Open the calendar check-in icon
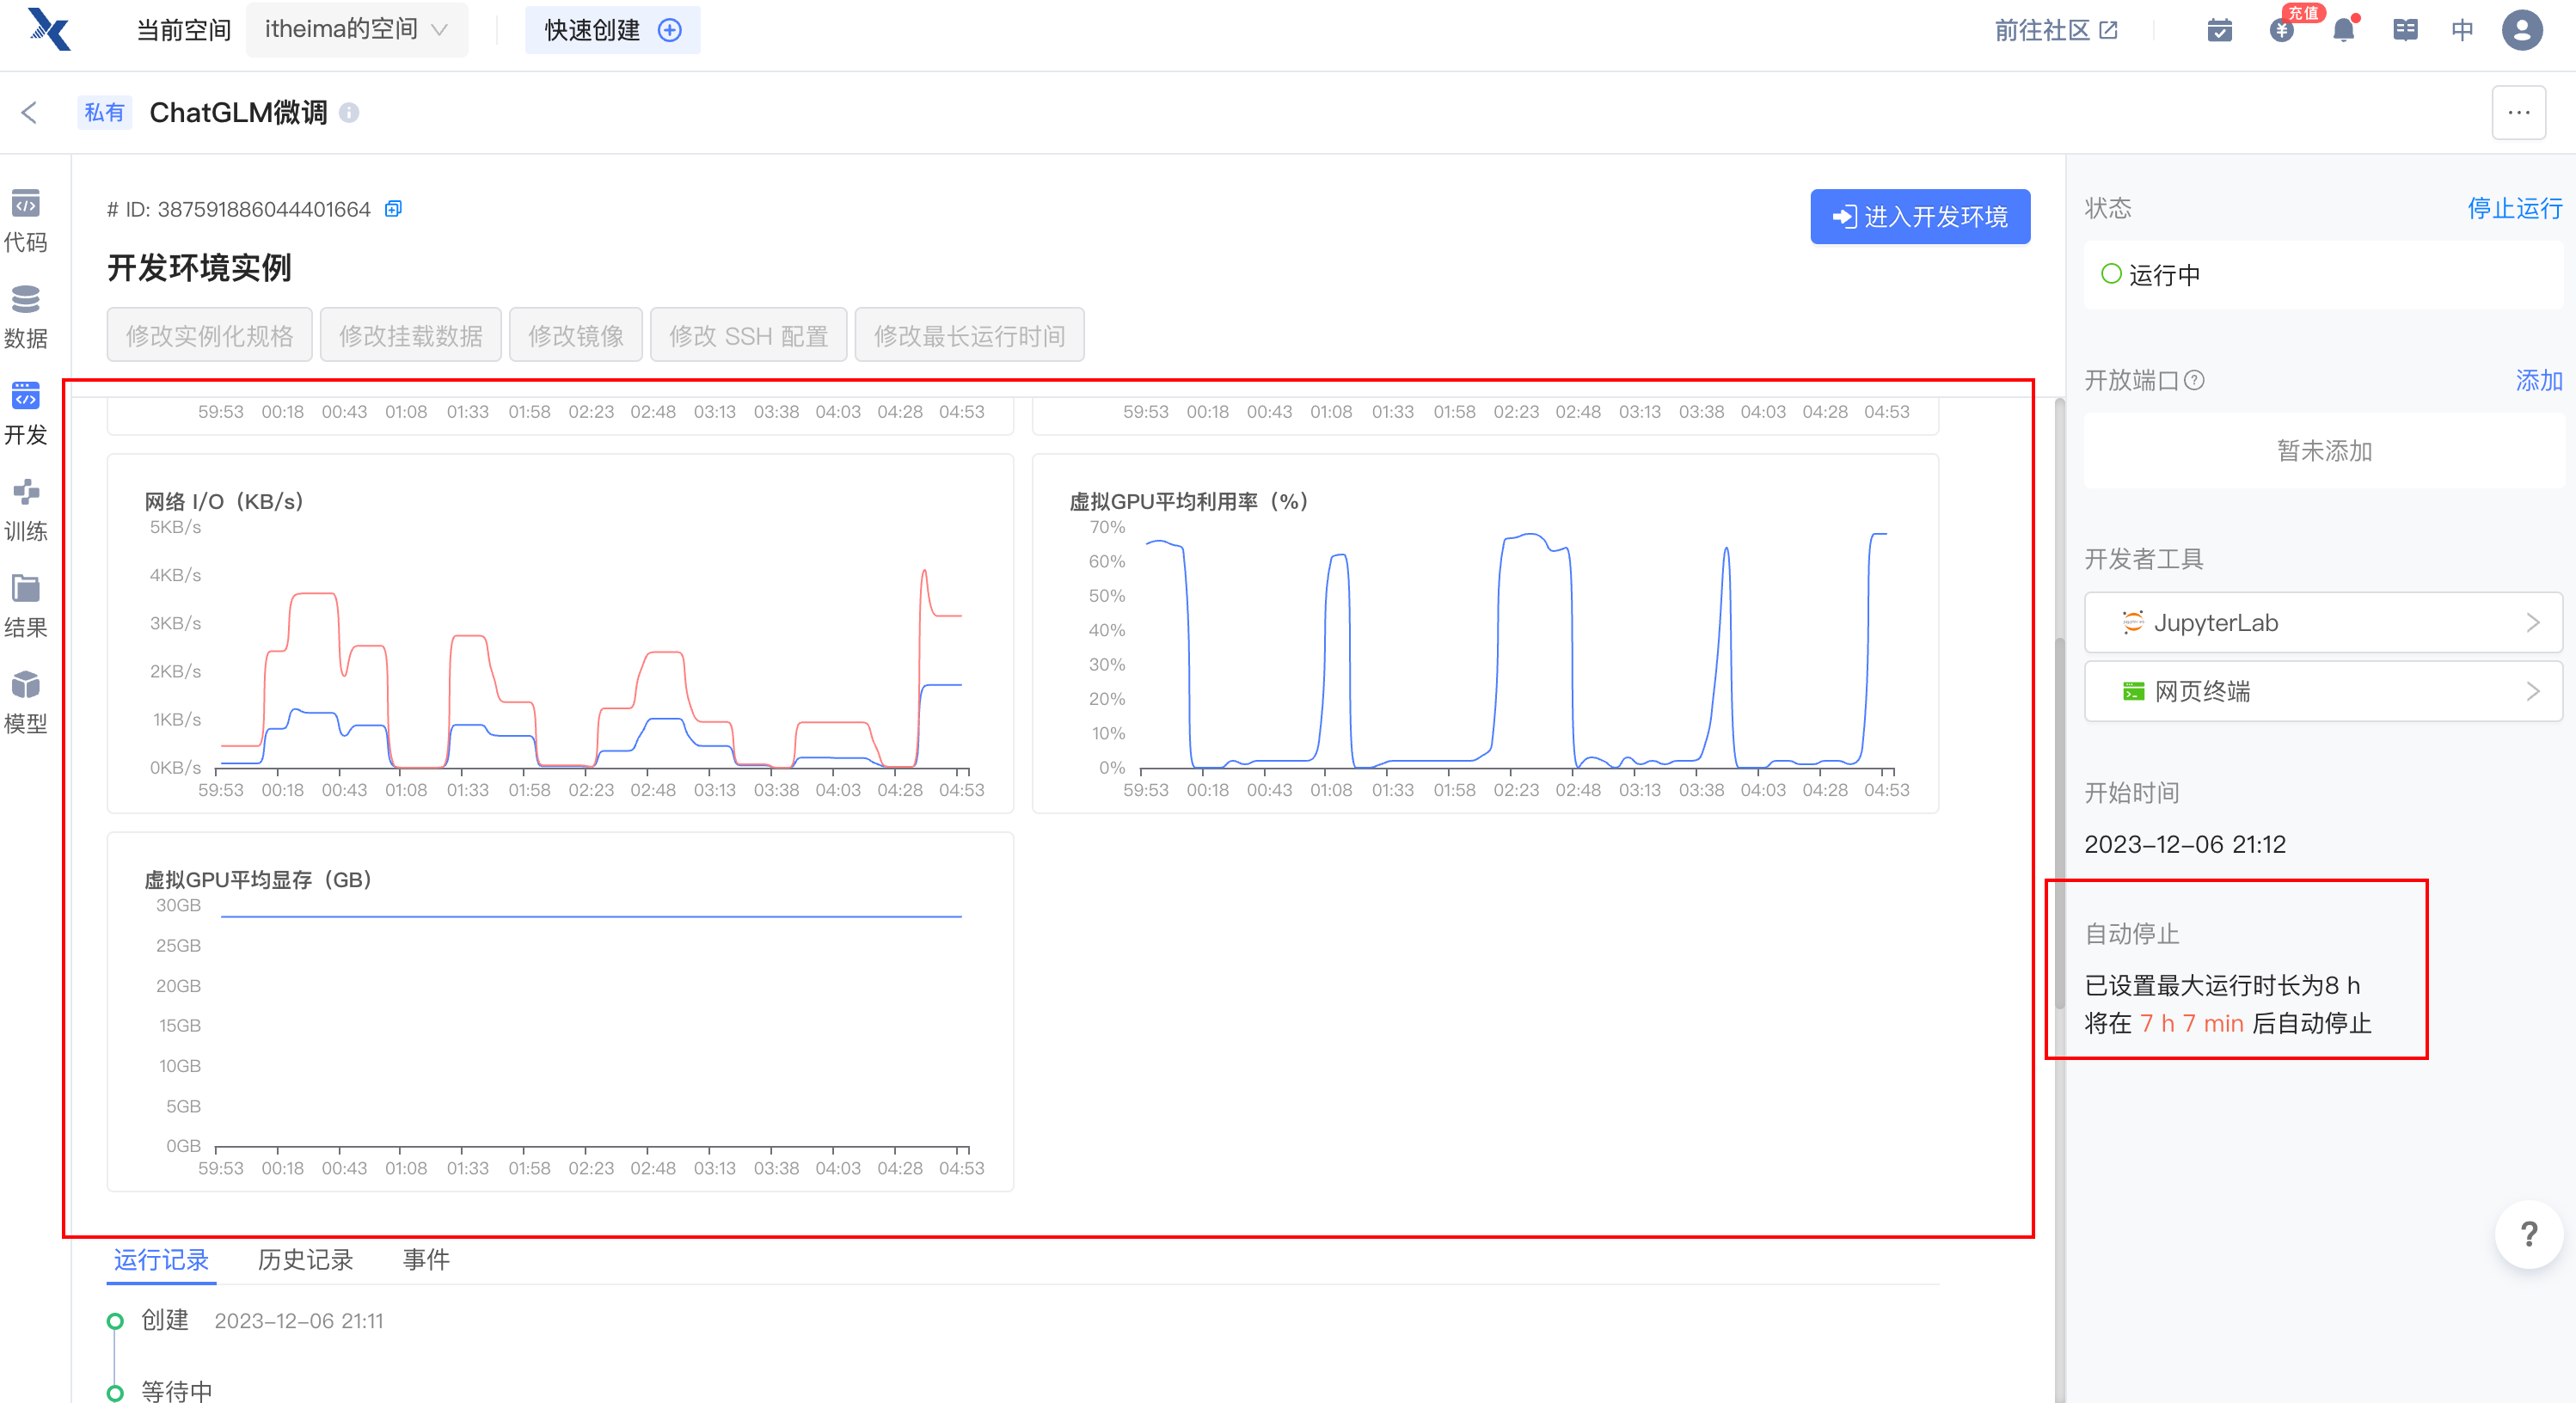The height and width of the screenshot is (1403, 2576). [2219, 30]
